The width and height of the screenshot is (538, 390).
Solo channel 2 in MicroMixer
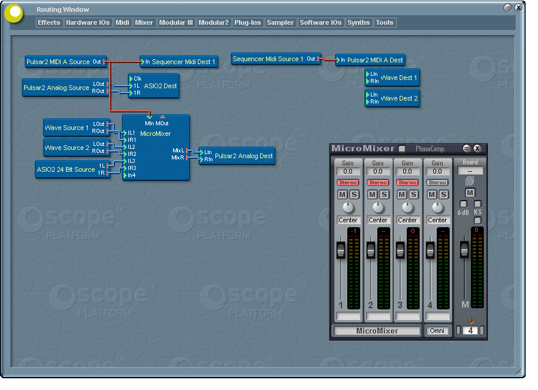pyautogui.click(x=384, y=195)
